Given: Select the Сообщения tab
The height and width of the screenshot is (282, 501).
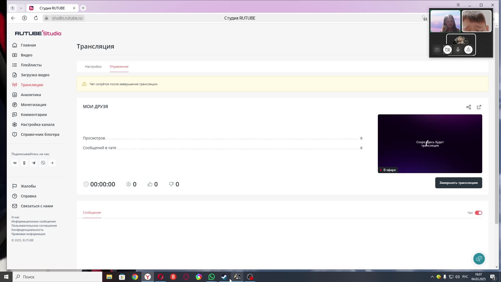Looking at the screenshot, I should click(92, 213).
